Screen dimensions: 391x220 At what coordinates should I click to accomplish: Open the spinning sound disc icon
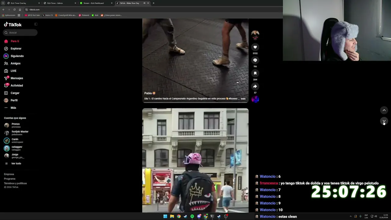pos(255,99)
